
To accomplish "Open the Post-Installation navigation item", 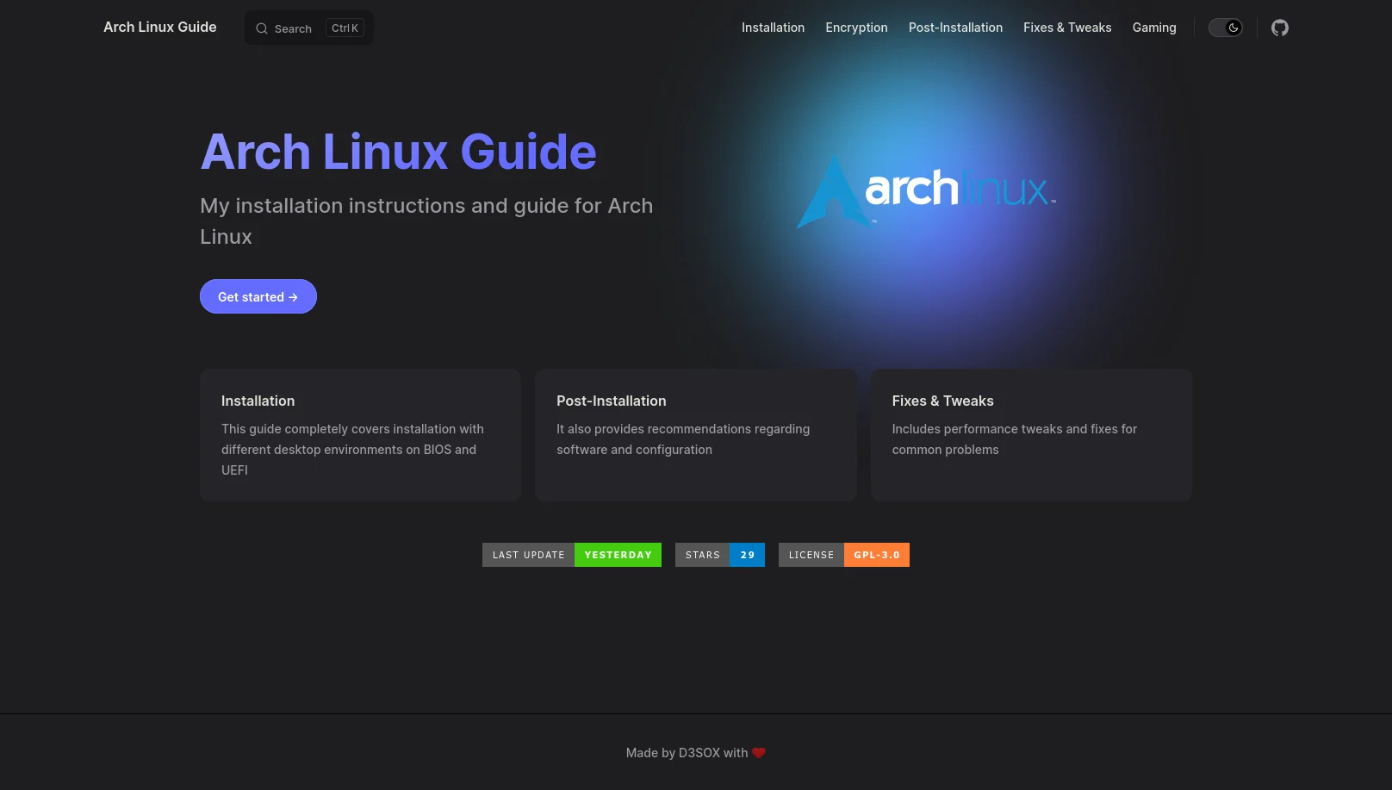I will (955, 28).
